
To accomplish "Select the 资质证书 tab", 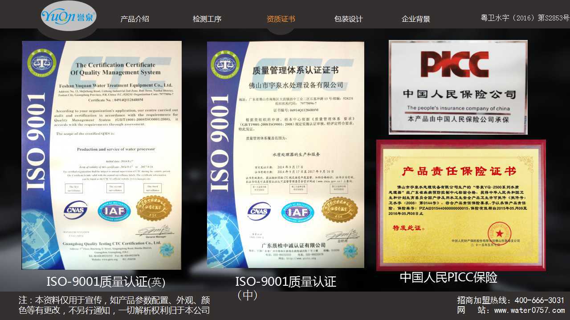I will click(x=281, y=19).
